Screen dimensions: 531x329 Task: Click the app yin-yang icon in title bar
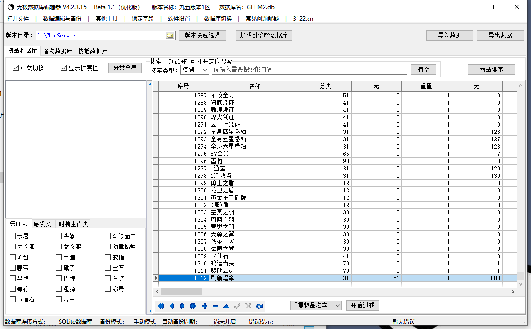tap(11, 7)
